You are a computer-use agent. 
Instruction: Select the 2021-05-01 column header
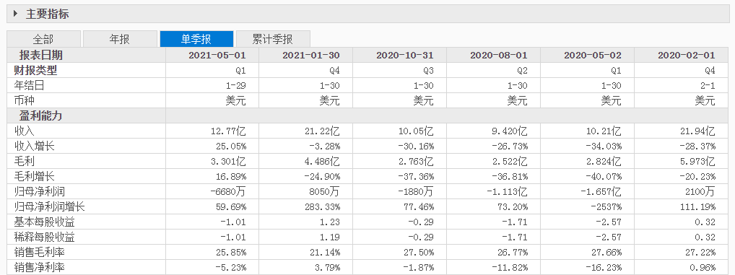[217, 56]
